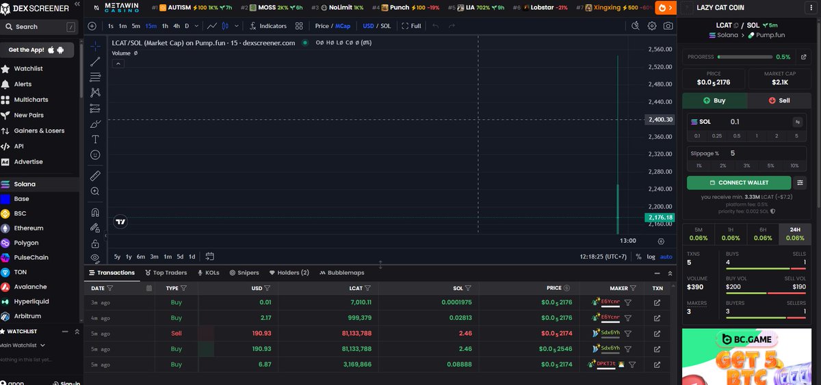
Task: Open the Snipers tab
Action: [244, 272]
